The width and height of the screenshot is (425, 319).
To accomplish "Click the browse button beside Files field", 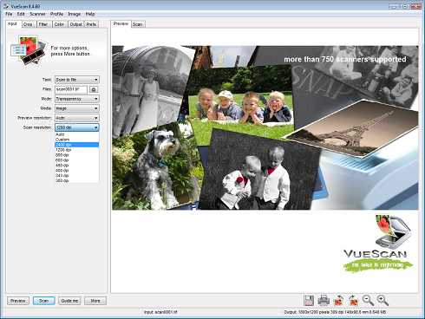I will [94, 89].
